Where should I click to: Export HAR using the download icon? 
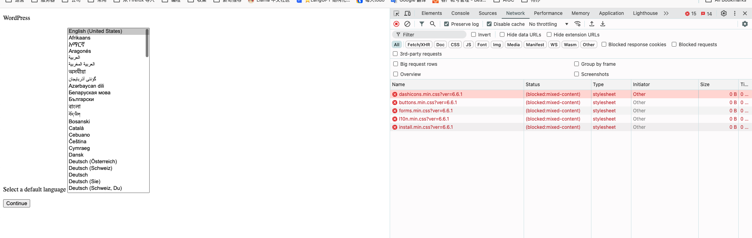[x=603, y=24]
